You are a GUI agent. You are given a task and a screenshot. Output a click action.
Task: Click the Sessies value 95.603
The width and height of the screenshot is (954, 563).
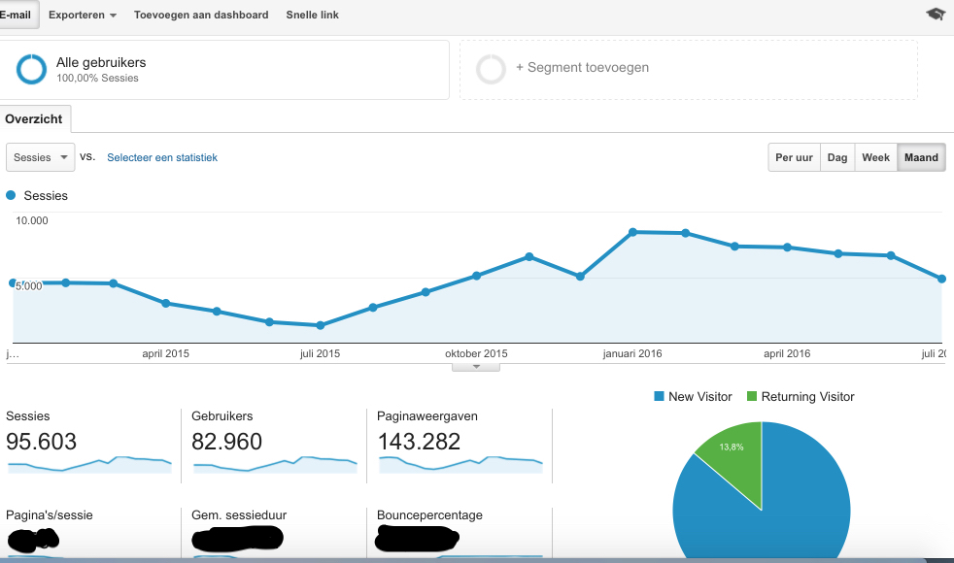click(42, 442)
